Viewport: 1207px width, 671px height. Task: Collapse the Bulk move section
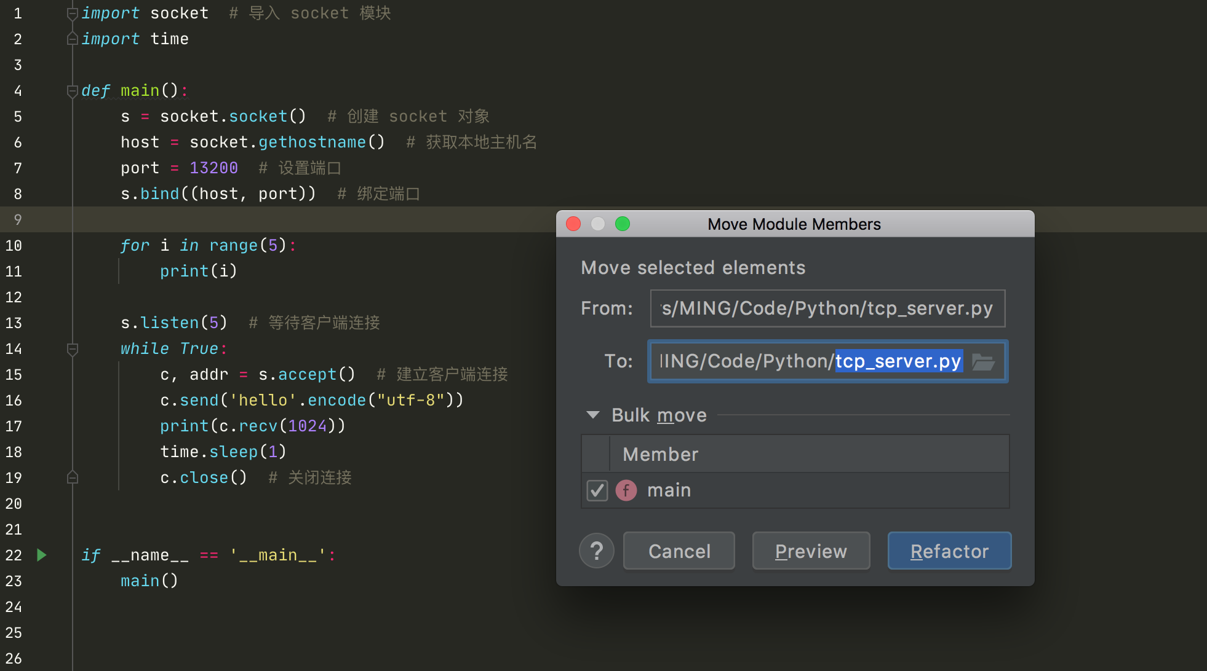click(593, 415)
